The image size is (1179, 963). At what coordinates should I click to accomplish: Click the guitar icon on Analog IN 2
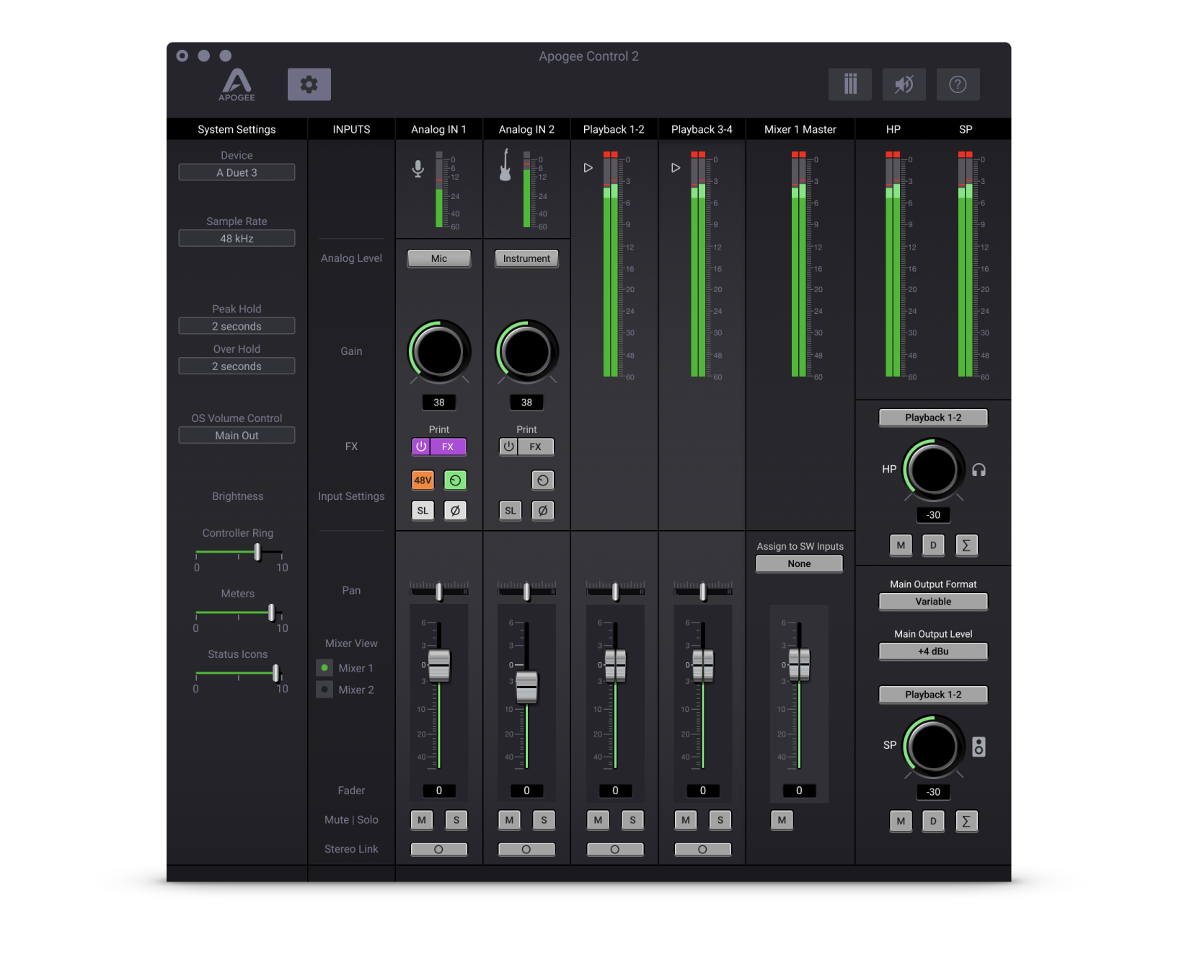pyautogui.click(x=505, y=165)
